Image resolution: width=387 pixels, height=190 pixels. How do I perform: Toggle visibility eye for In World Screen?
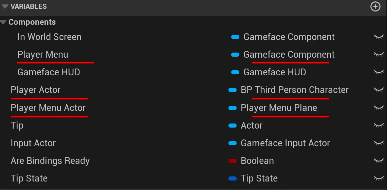[379, 37]
